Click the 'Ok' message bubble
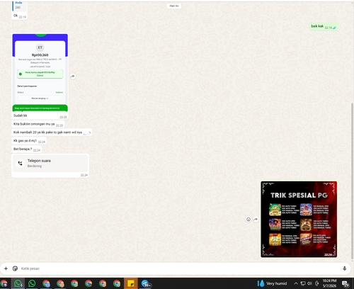 [19, 16]
